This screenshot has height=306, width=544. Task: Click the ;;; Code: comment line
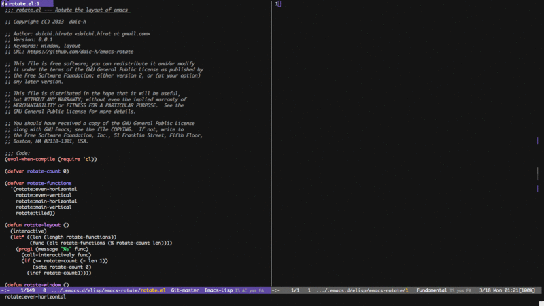[18, 153]
